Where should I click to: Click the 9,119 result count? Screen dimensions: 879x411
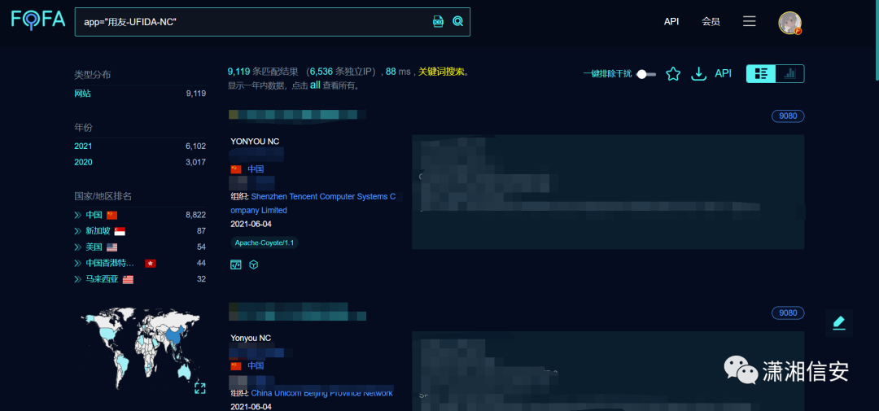238,72
